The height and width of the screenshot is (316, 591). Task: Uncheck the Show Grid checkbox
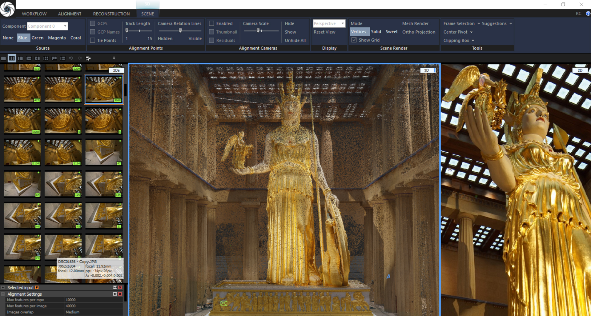click(x=354, y=40)
